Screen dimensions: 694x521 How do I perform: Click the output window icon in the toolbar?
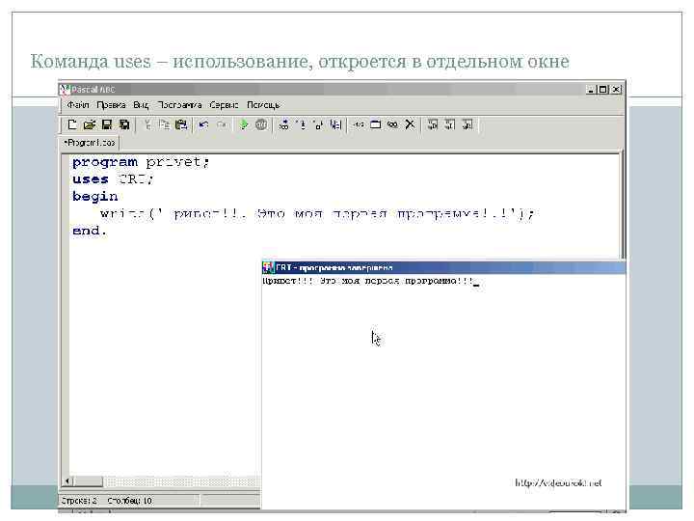coord(375,124)
